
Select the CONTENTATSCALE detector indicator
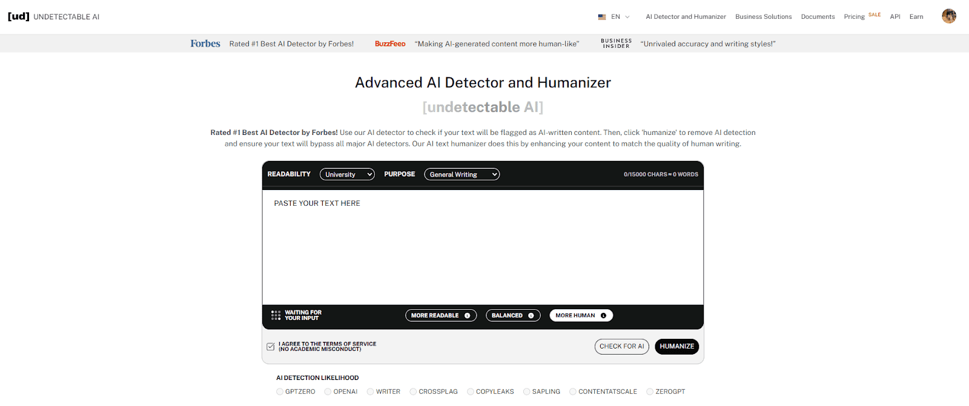(x=573, y=391)
